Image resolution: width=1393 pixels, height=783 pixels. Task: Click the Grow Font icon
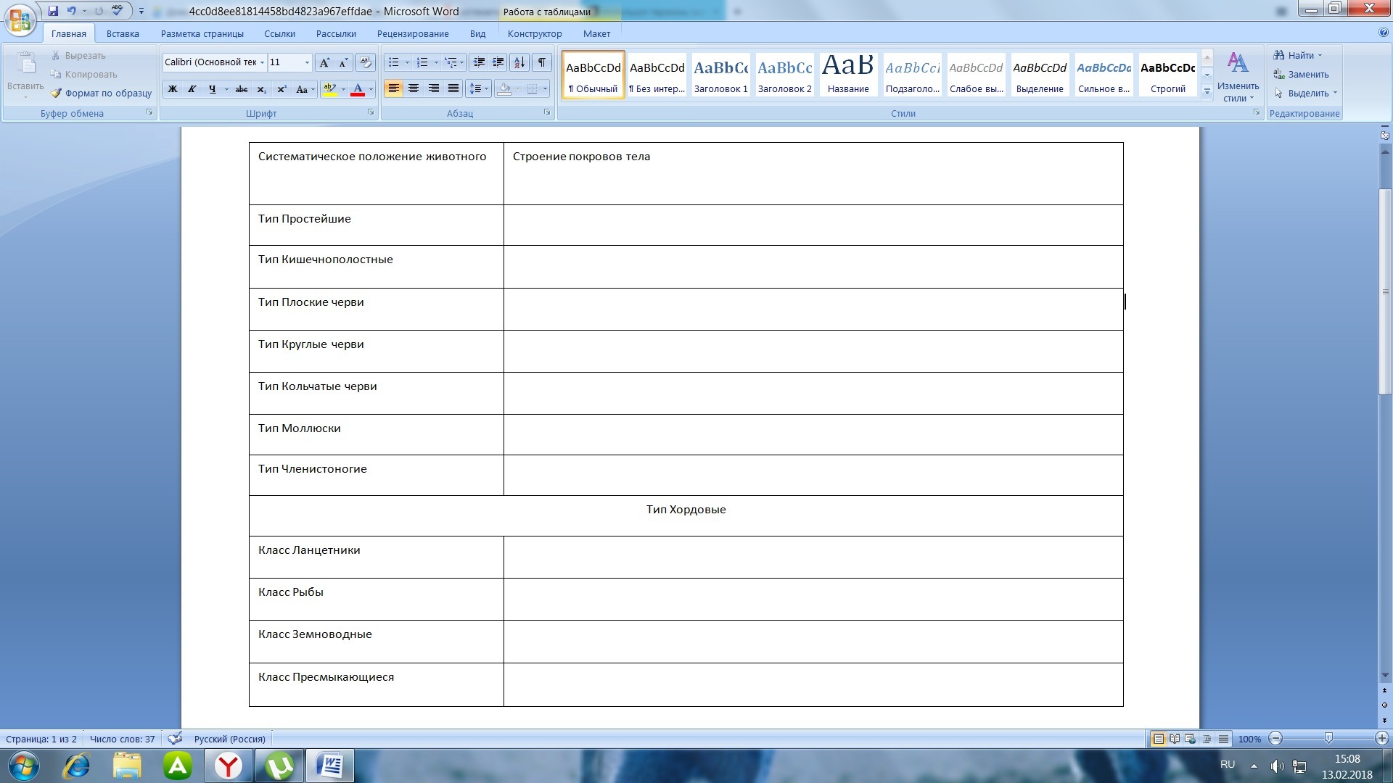(x=324, y=62)
